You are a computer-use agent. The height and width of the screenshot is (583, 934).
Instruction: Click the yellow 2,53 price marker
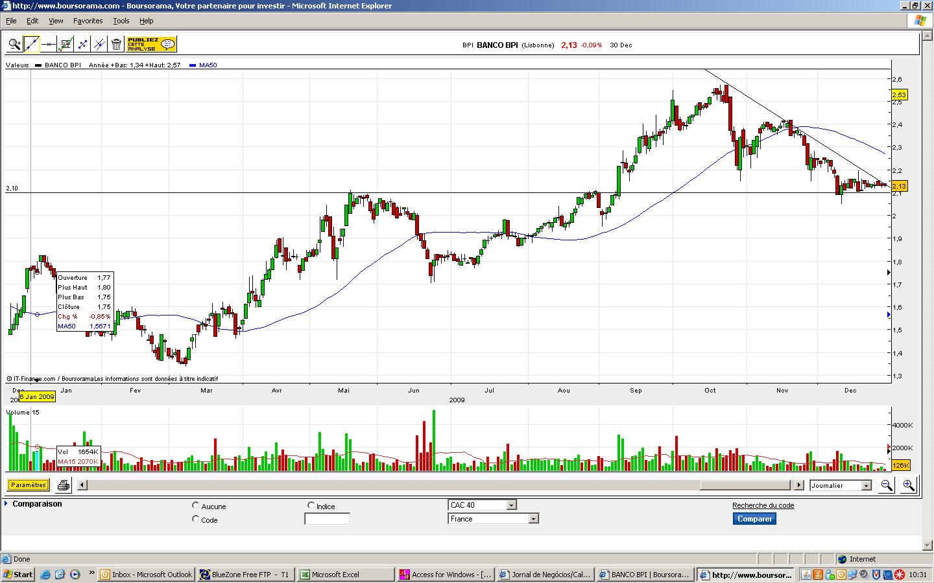[x=899, y=95]
